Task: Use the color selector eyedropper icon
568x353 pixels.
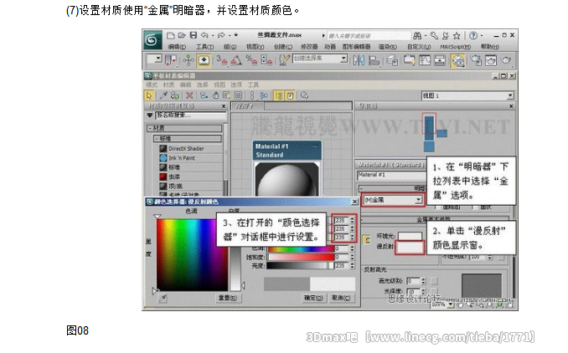Action: pyautogui.click(x=163, y=299)
